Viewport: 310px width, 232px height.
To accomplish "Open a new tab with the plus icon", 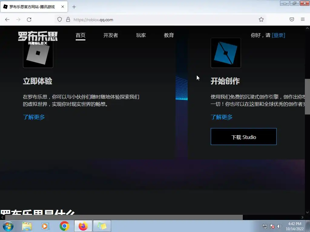I will [x=74, y=7].
